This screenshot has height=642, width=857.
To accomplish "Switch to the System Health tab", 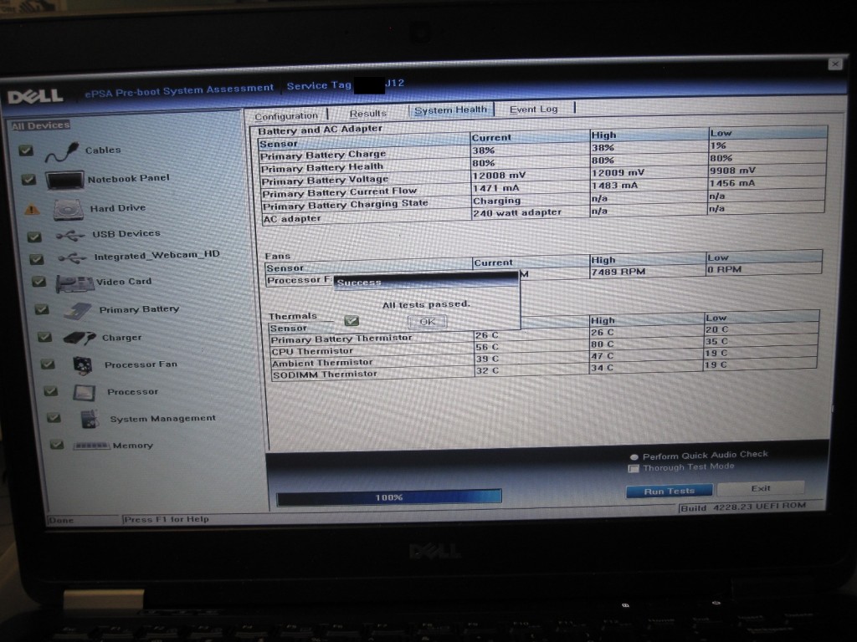I will 450,110.
